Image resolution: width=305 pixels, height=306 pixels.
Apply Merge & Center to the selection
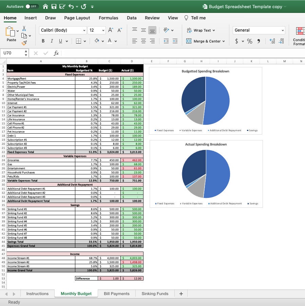[188, 41]
